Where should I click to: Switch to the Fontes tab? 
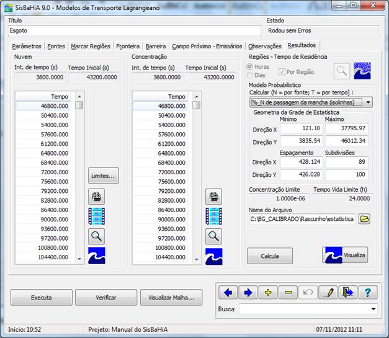click(x=56, y=47)
